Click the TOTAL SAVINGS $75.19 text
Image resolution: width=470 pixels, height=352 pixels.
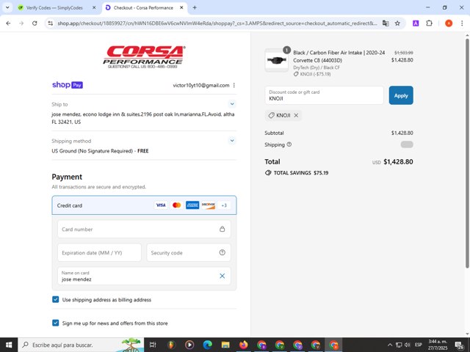pos(300,173)
